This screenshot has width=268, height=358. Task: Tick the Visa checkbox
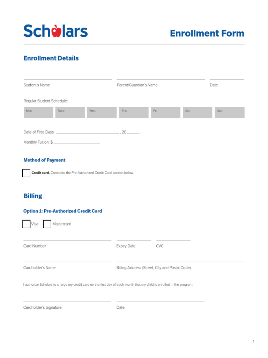click(x=26, y=224)
